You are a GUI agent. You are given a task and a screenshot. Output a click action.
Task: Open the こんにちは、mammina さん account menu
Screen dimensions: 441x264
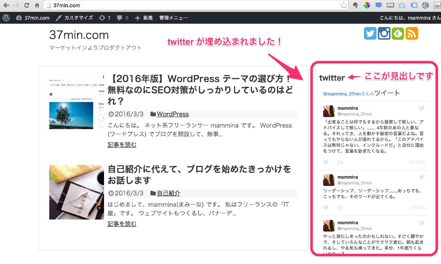410,18
